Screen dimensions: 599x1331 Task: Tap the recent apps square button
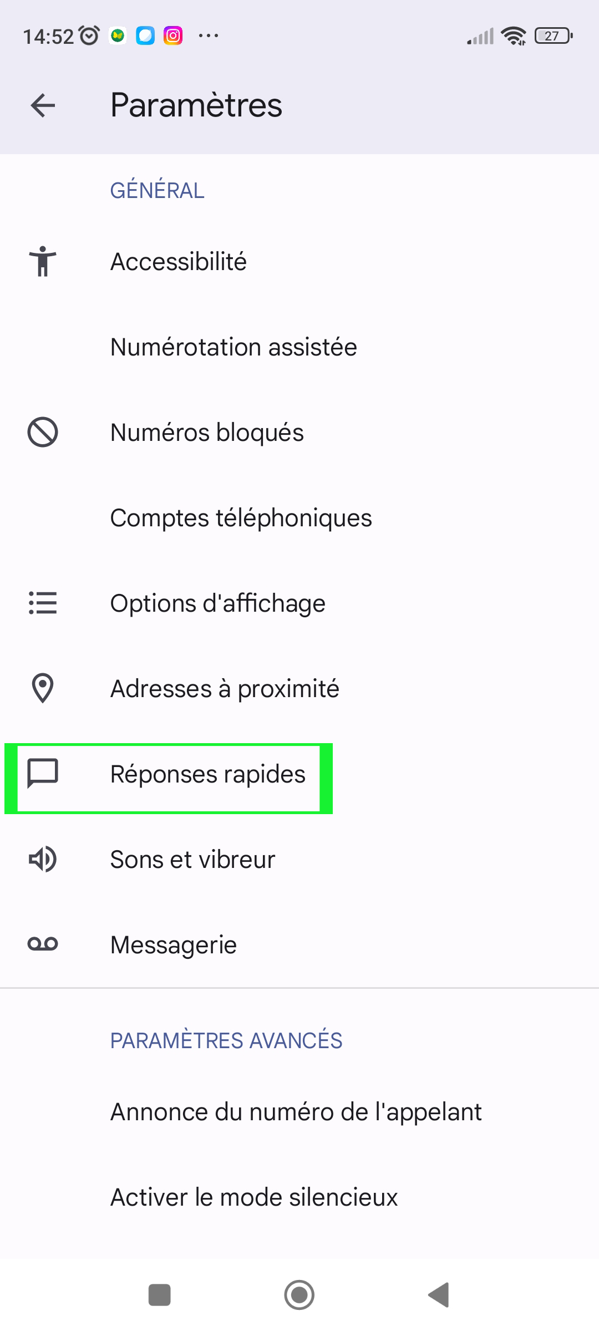coord(160,1295)
